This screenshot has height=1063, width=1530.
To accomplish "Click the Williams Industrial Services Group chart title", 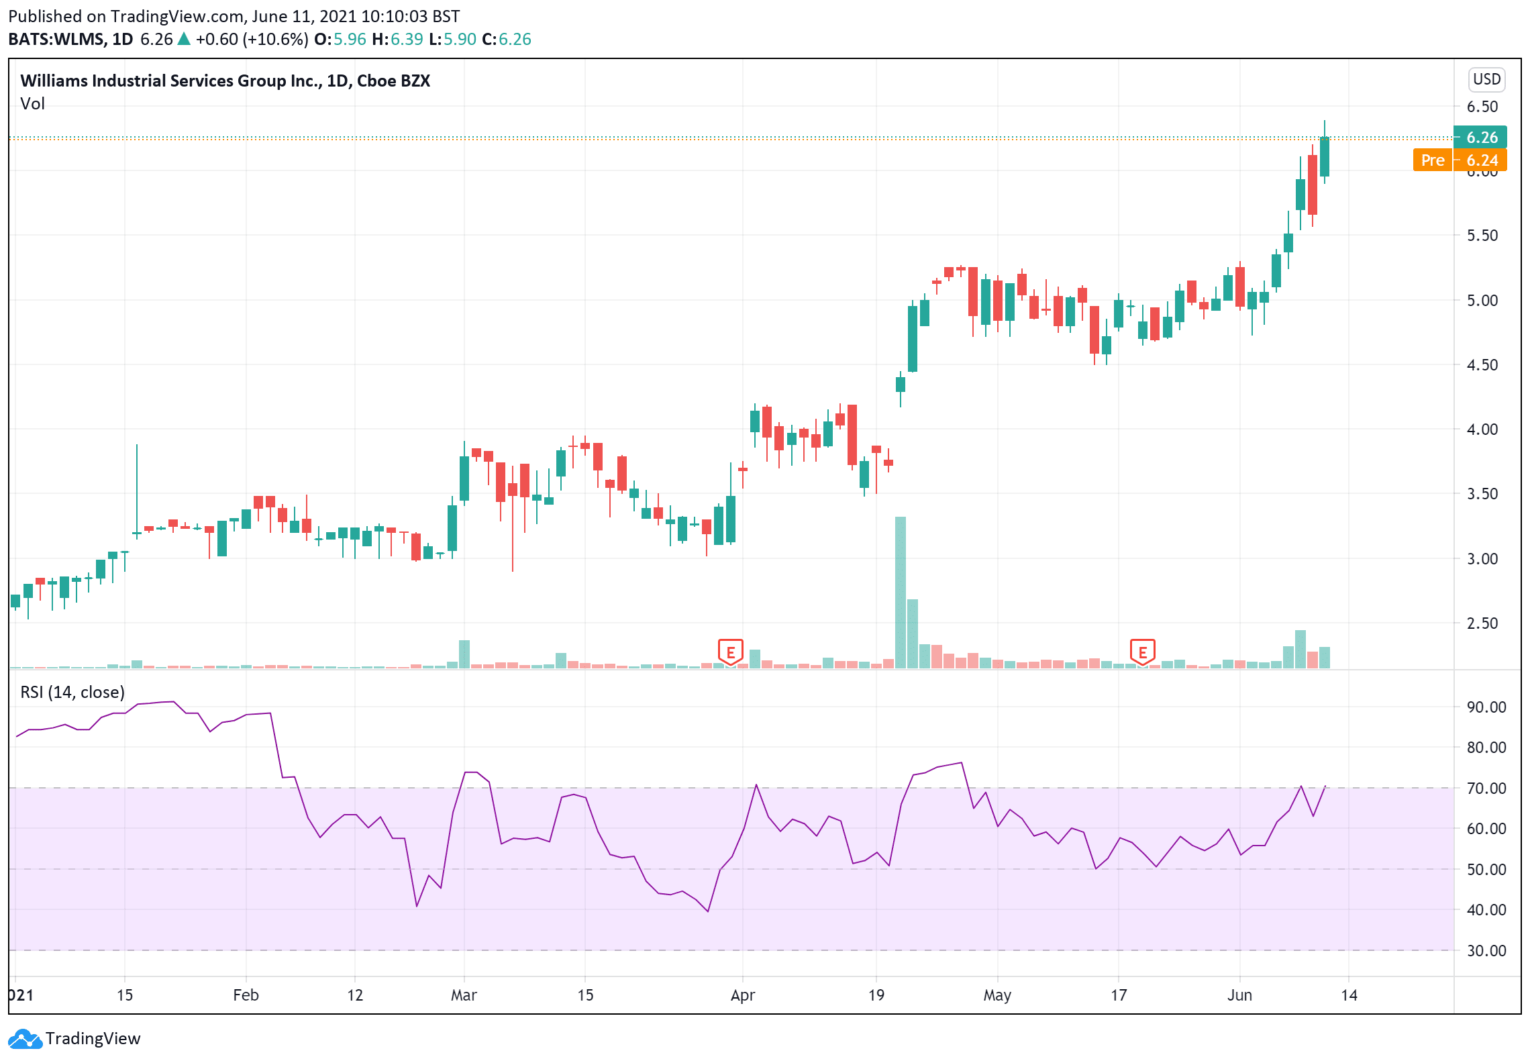I will [225, 81].
